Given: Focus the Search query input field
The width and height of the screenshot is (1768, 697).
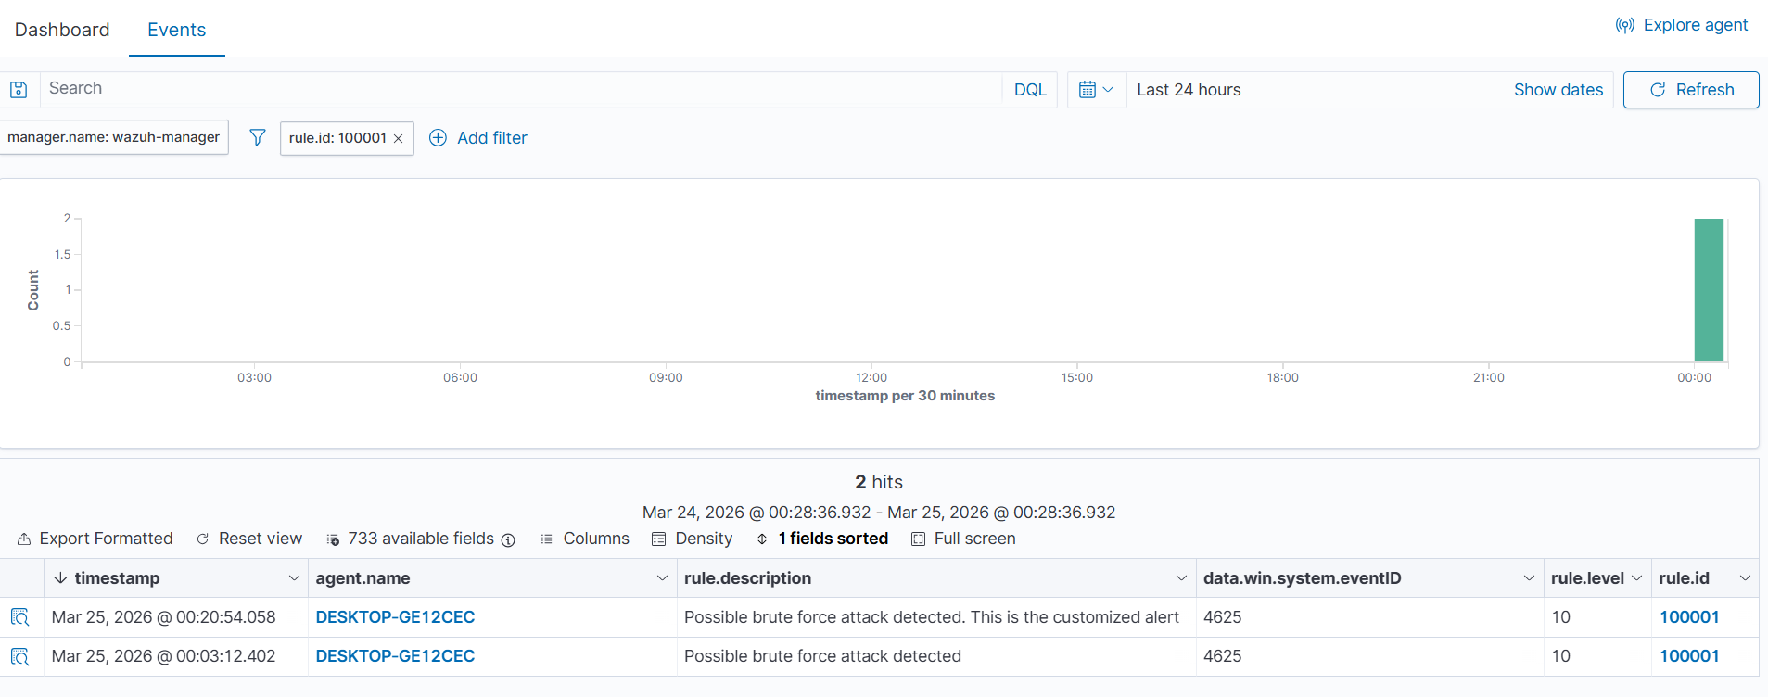Looking at the screenshot, I should coord(519,89).
